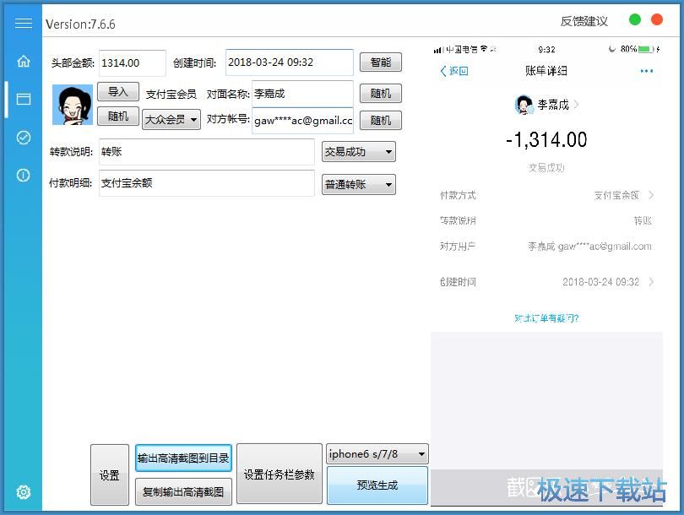Open the info circle icon in sidebar
The image size is (684, 515).
tap(24, 176)
